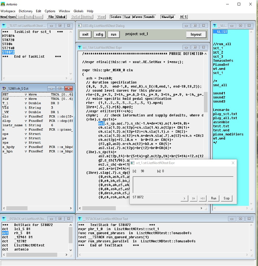Toggle the Waves view filter
This screenshot has height=266, width=258.
[137, 17]
